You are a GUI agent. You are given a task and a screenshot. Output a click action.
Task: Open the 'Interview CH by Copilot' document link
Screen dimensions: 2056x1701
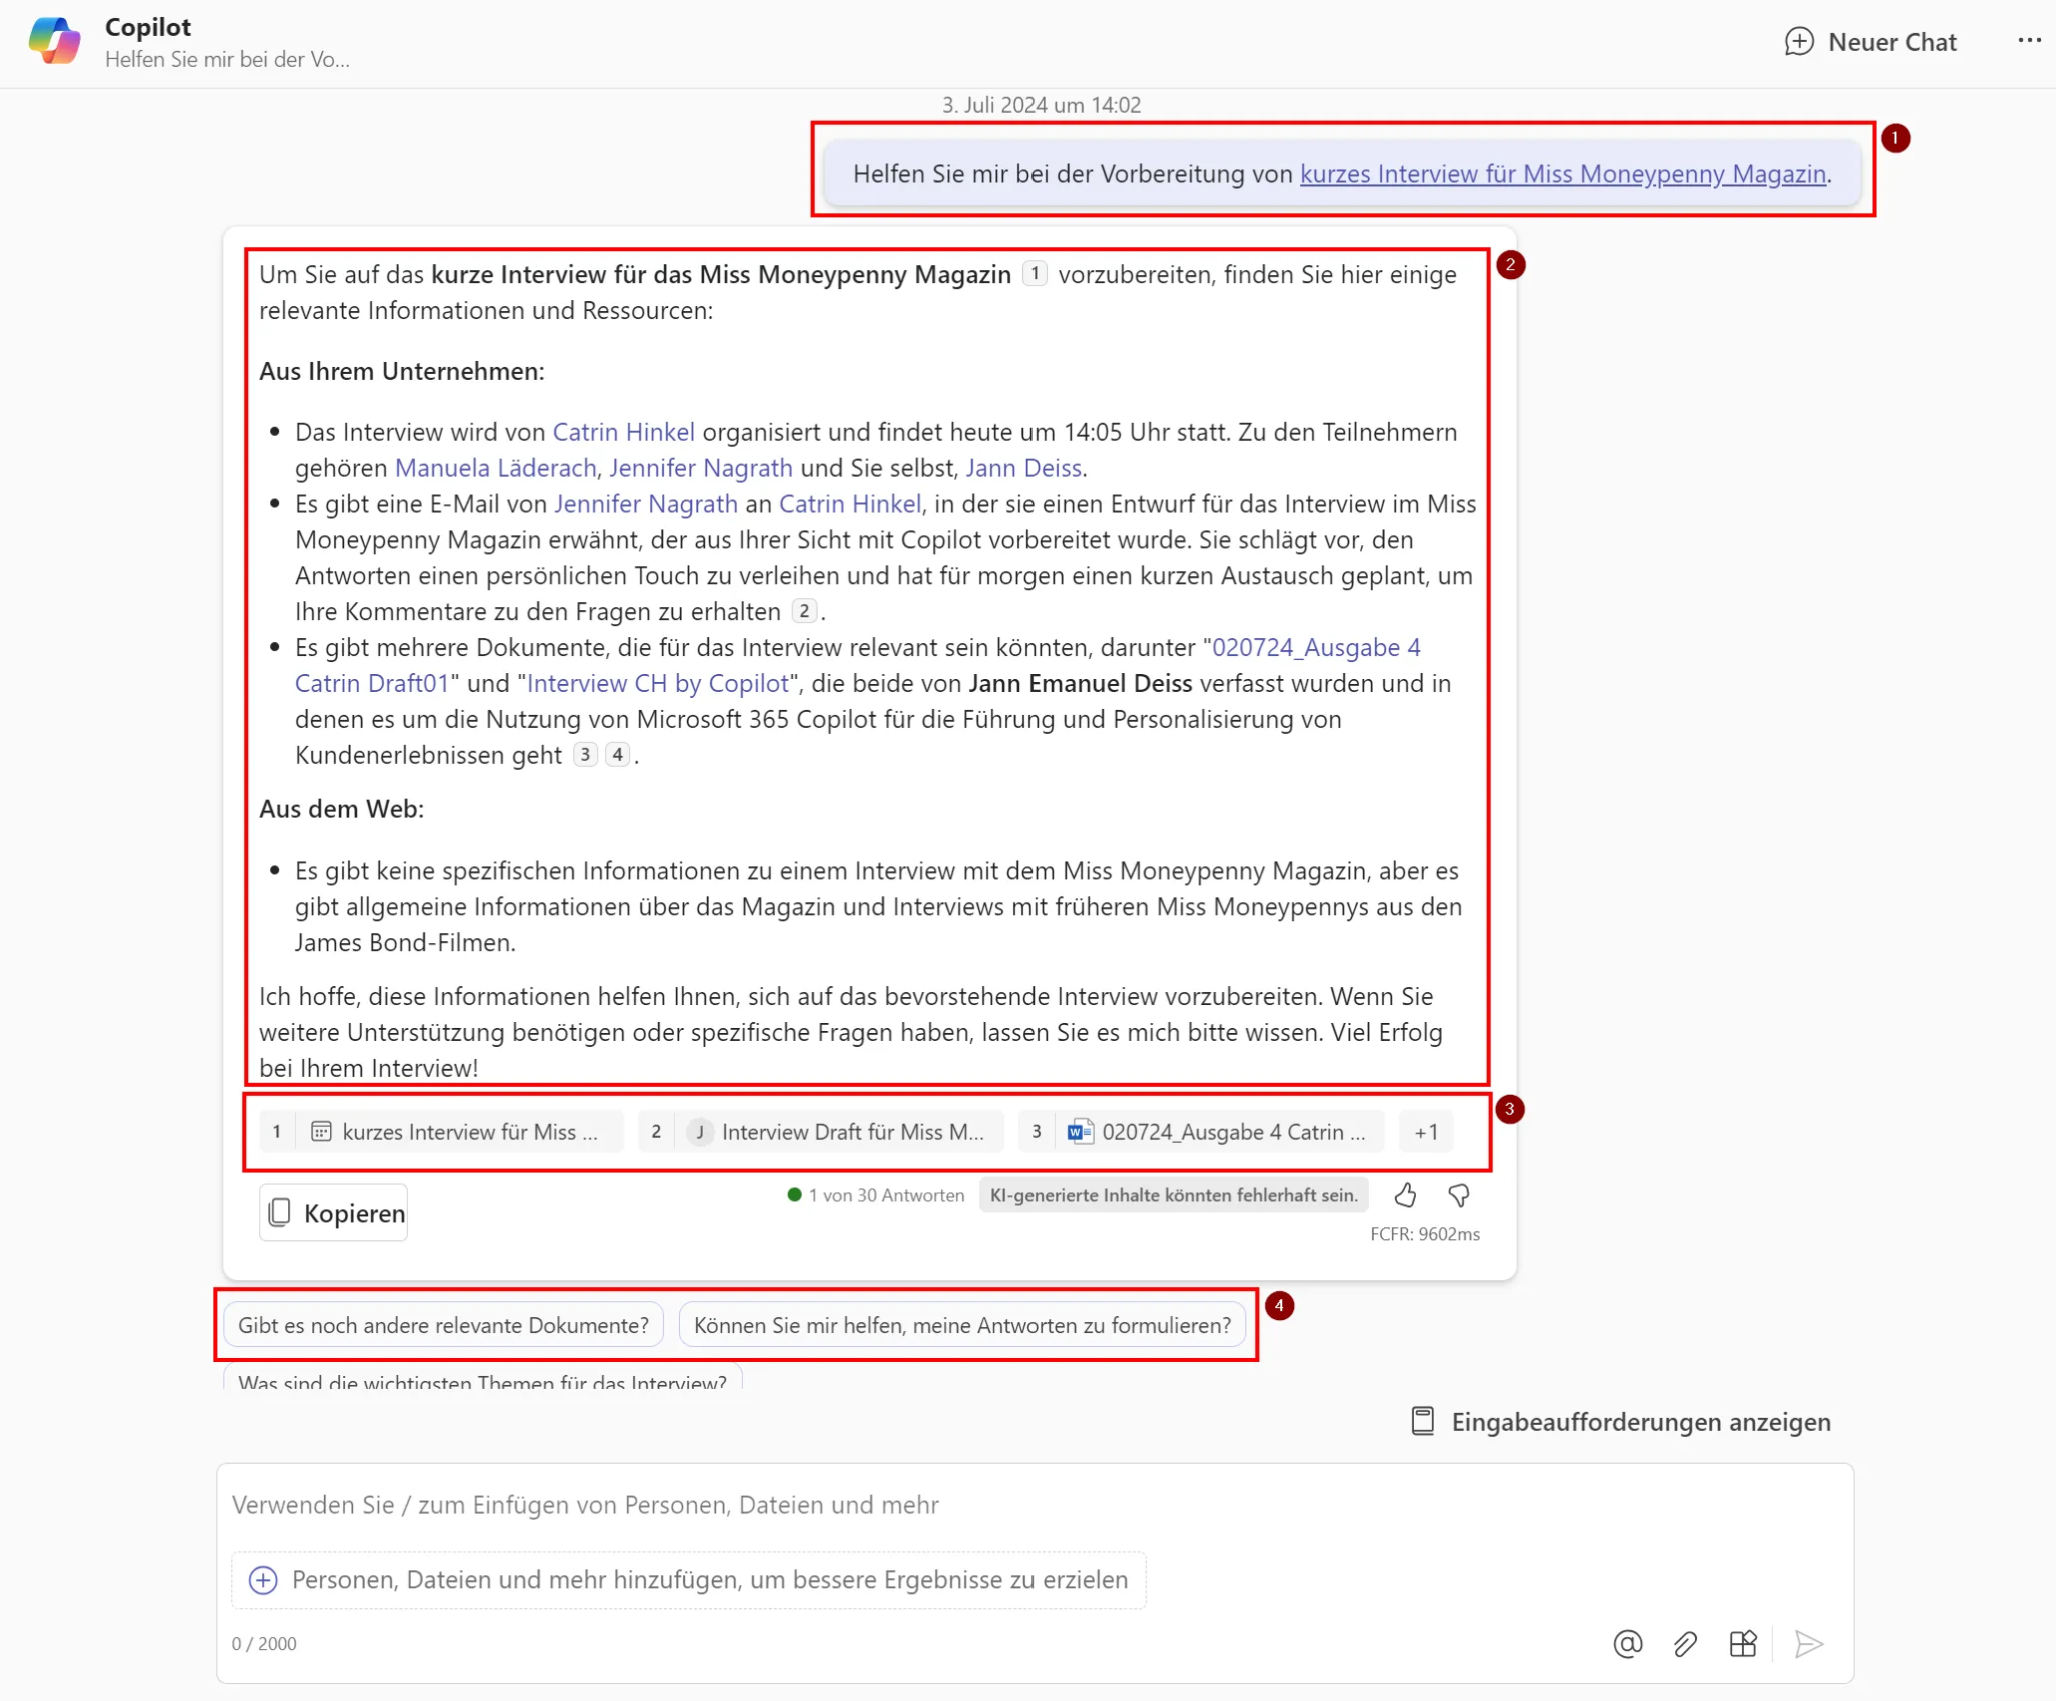(657, 683)
